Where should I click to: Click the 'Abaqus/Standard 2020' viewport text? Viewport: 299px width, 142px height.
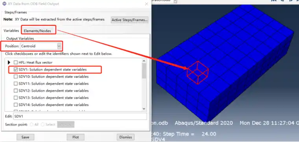(204, 123)
